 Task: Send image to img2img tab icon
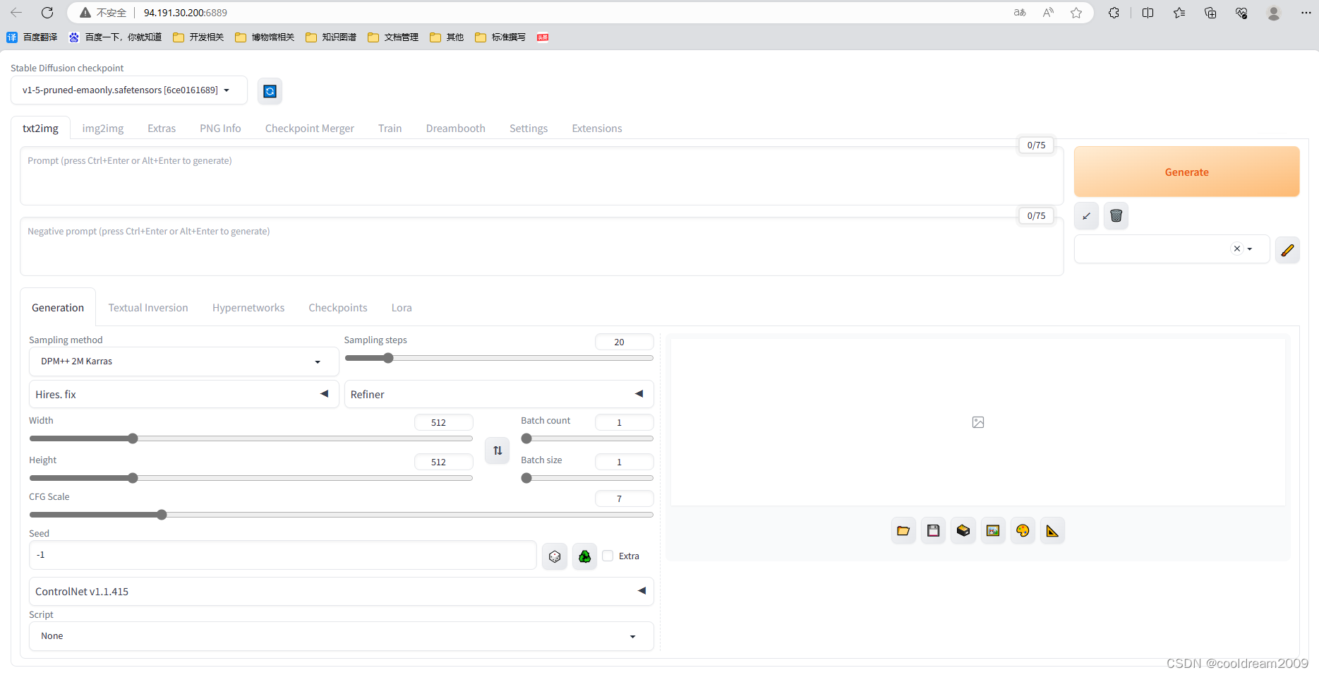pyautogui.click(x=993, y=531)
